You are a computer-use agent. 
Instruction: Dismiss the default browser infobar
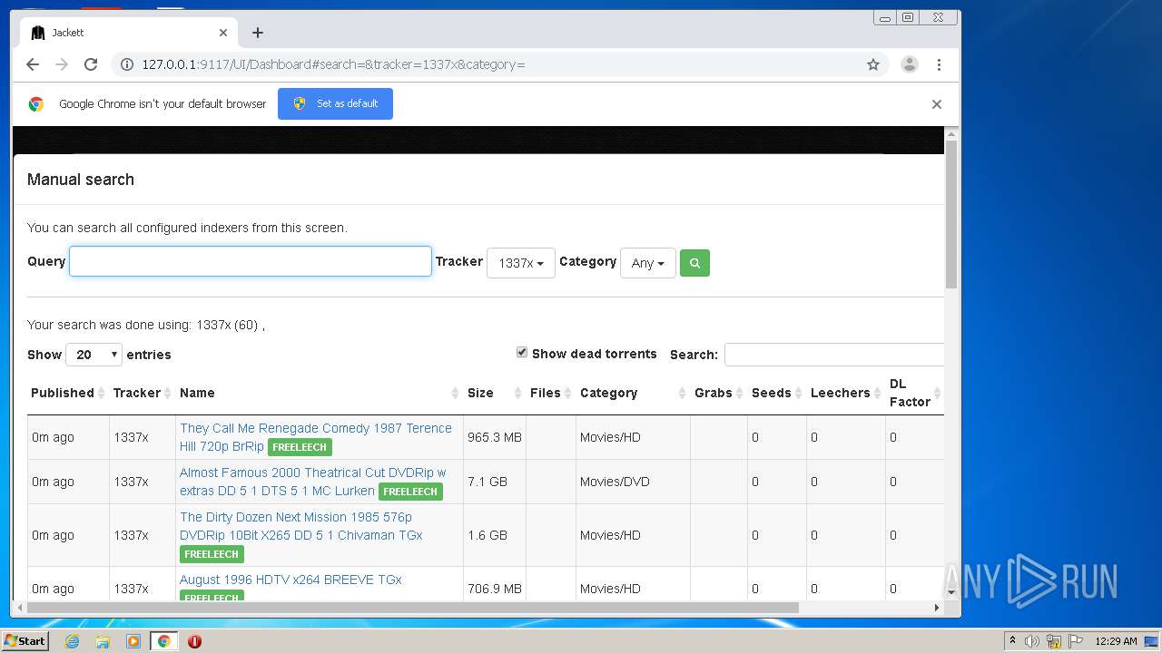click(937, 104)
